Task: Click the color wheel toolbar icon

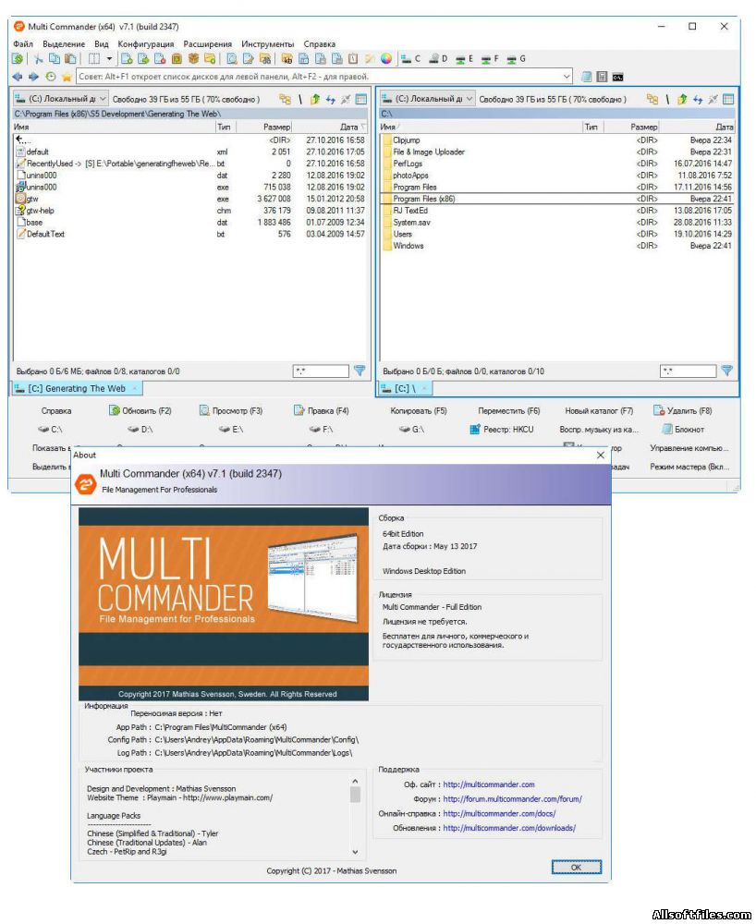Action: click(386, 59)
